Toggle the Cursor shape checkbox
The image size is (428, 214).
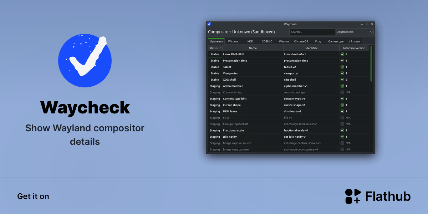[342, 105]
